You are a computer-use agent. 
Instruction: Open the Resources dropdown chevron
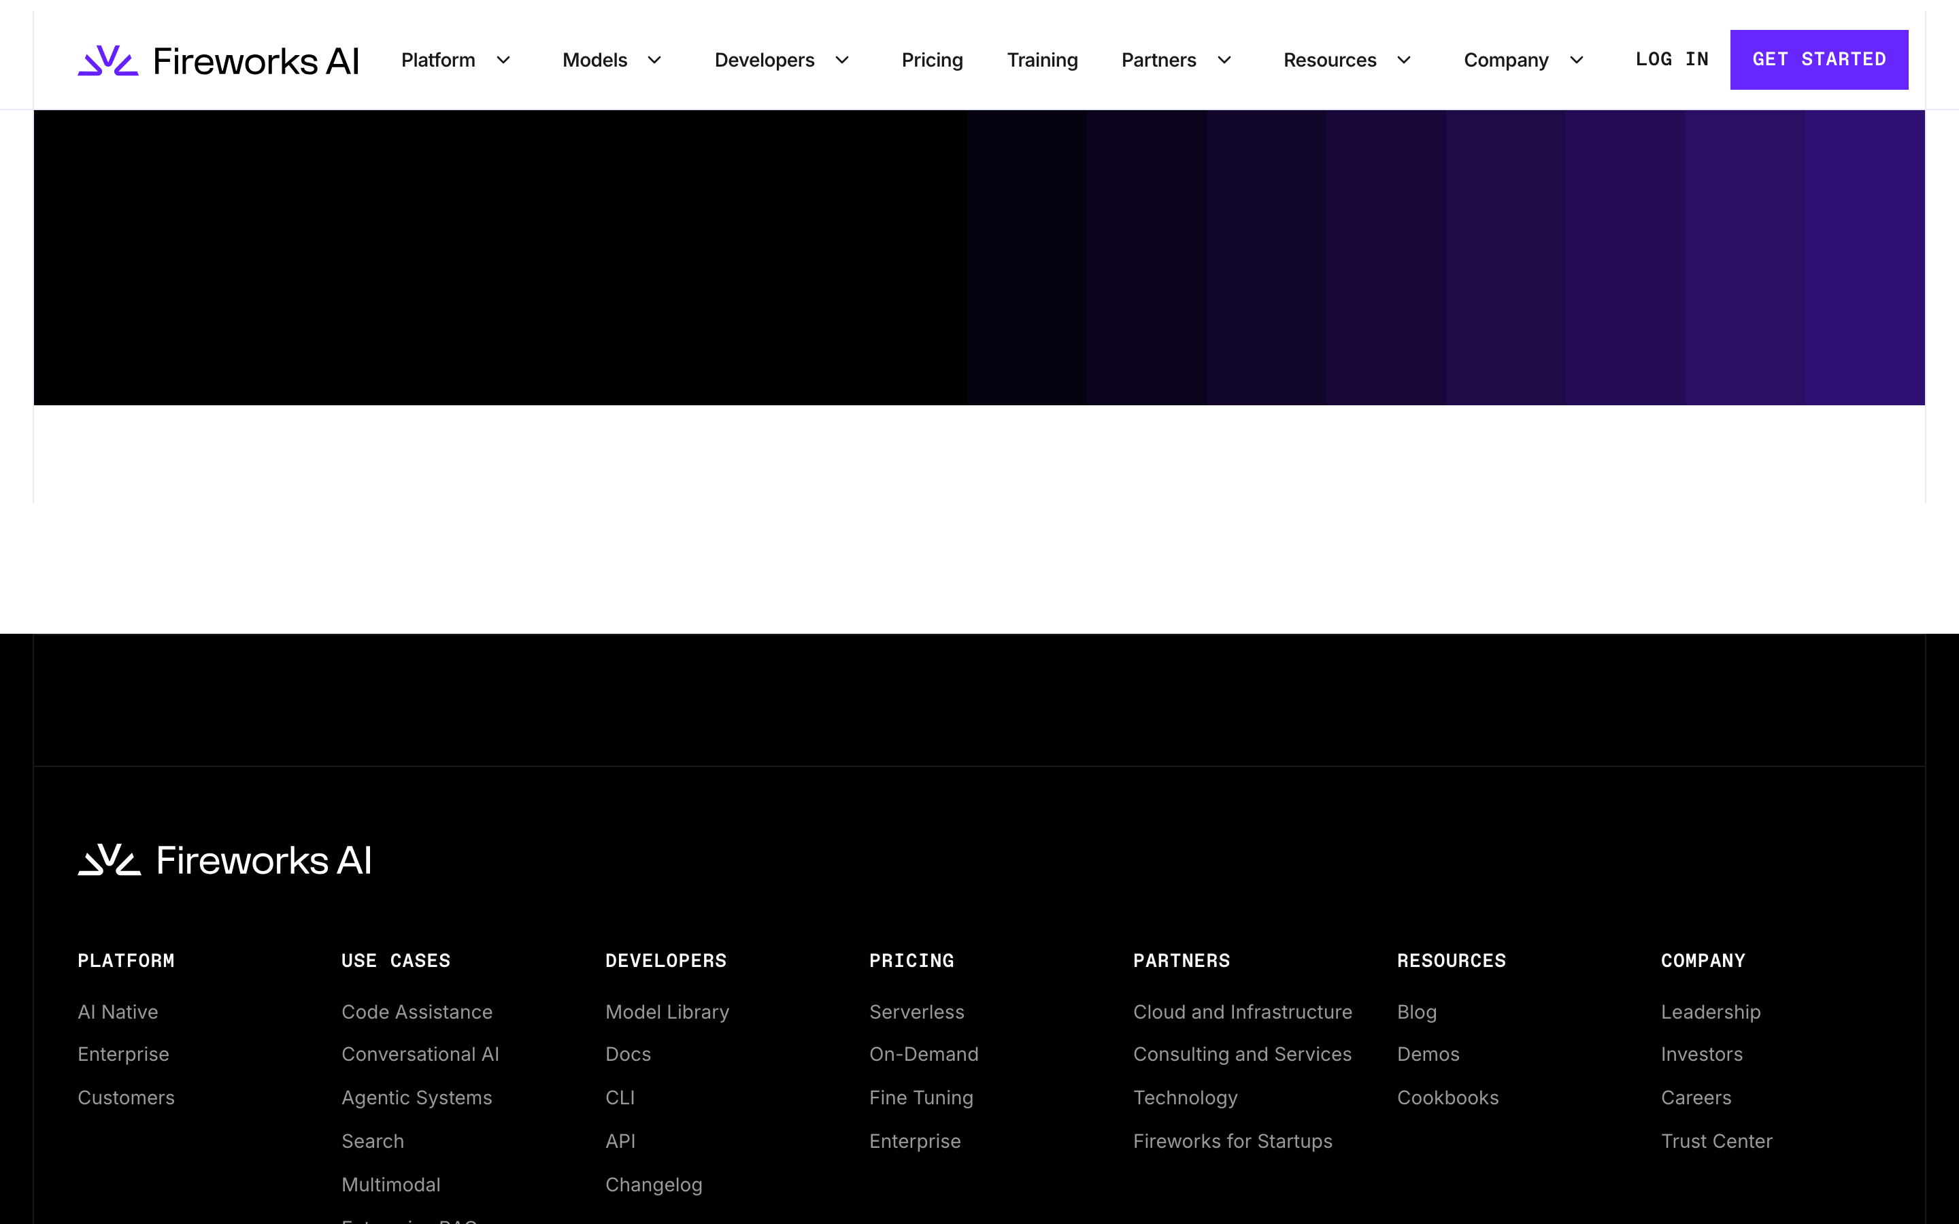1405,60
